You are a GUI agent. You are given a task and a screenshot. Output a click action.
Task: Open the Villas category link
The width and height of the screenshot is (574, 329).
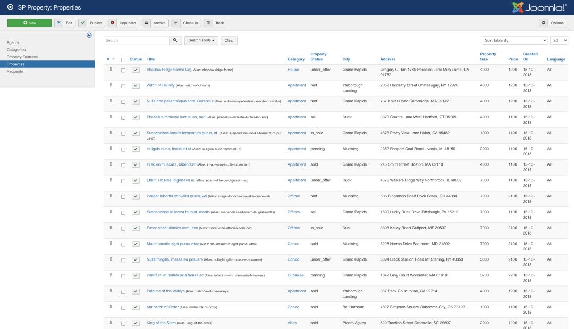click(292, 323)
